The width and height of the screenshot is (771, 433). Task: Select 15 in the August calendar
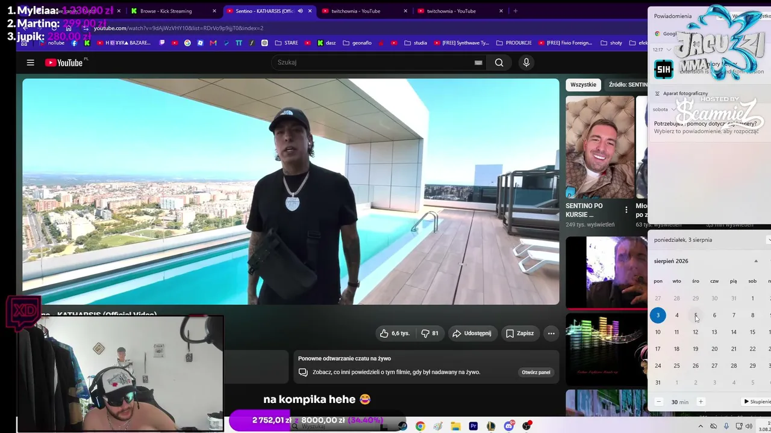(x=752, y=332)
